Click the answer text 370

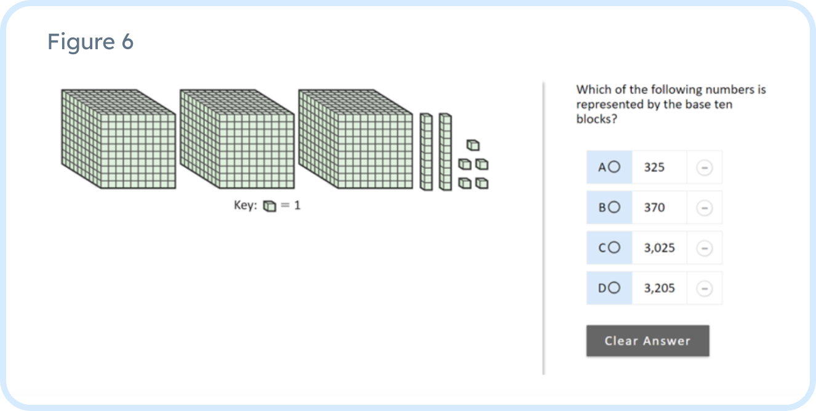654,208
